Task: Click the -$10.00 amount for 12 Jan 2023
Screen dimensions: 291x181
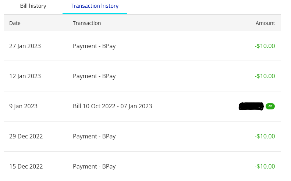Action: [265, 76]
